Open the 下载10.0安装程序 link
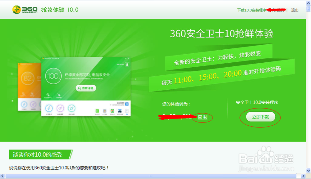 (x=252, y=10)
